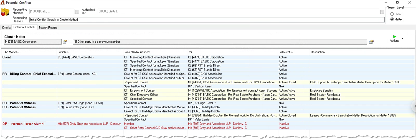Viewport: 416px width, 139px height.
Task: Click the icon beside Other party matter field
Action: tap(371, 42)
